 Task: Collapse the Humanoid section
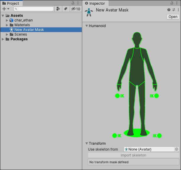tap(87, 26)
